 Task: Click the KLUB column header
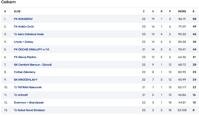(x=17, y=11)
